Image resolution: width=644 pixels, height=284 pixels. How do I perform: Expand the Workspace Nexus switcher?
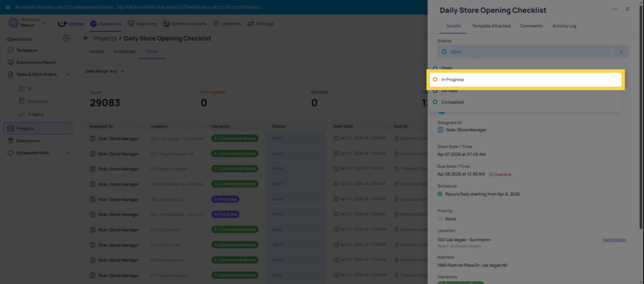point(43,23)
